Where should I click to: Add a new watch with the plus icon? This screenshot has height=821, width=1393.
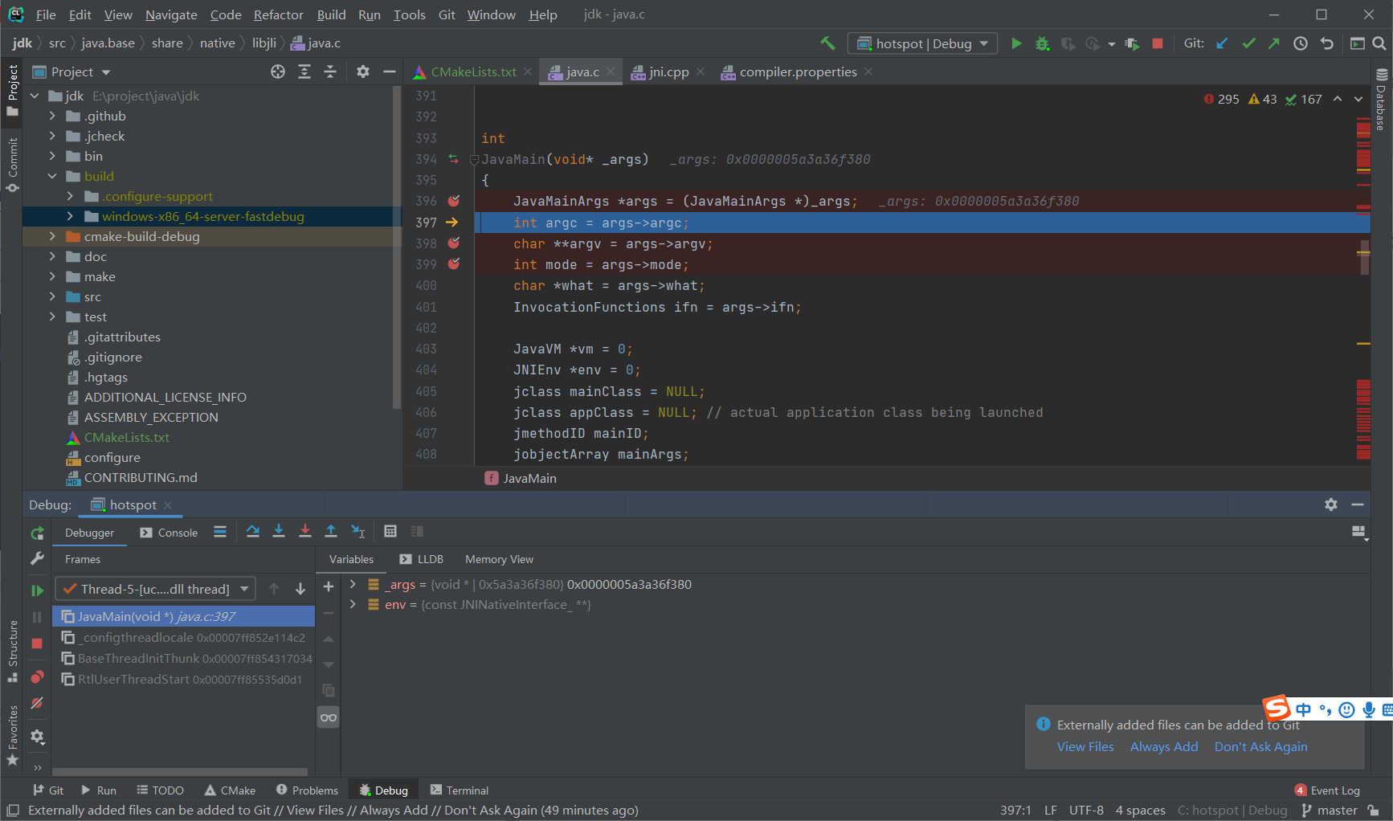pos(329,586)
